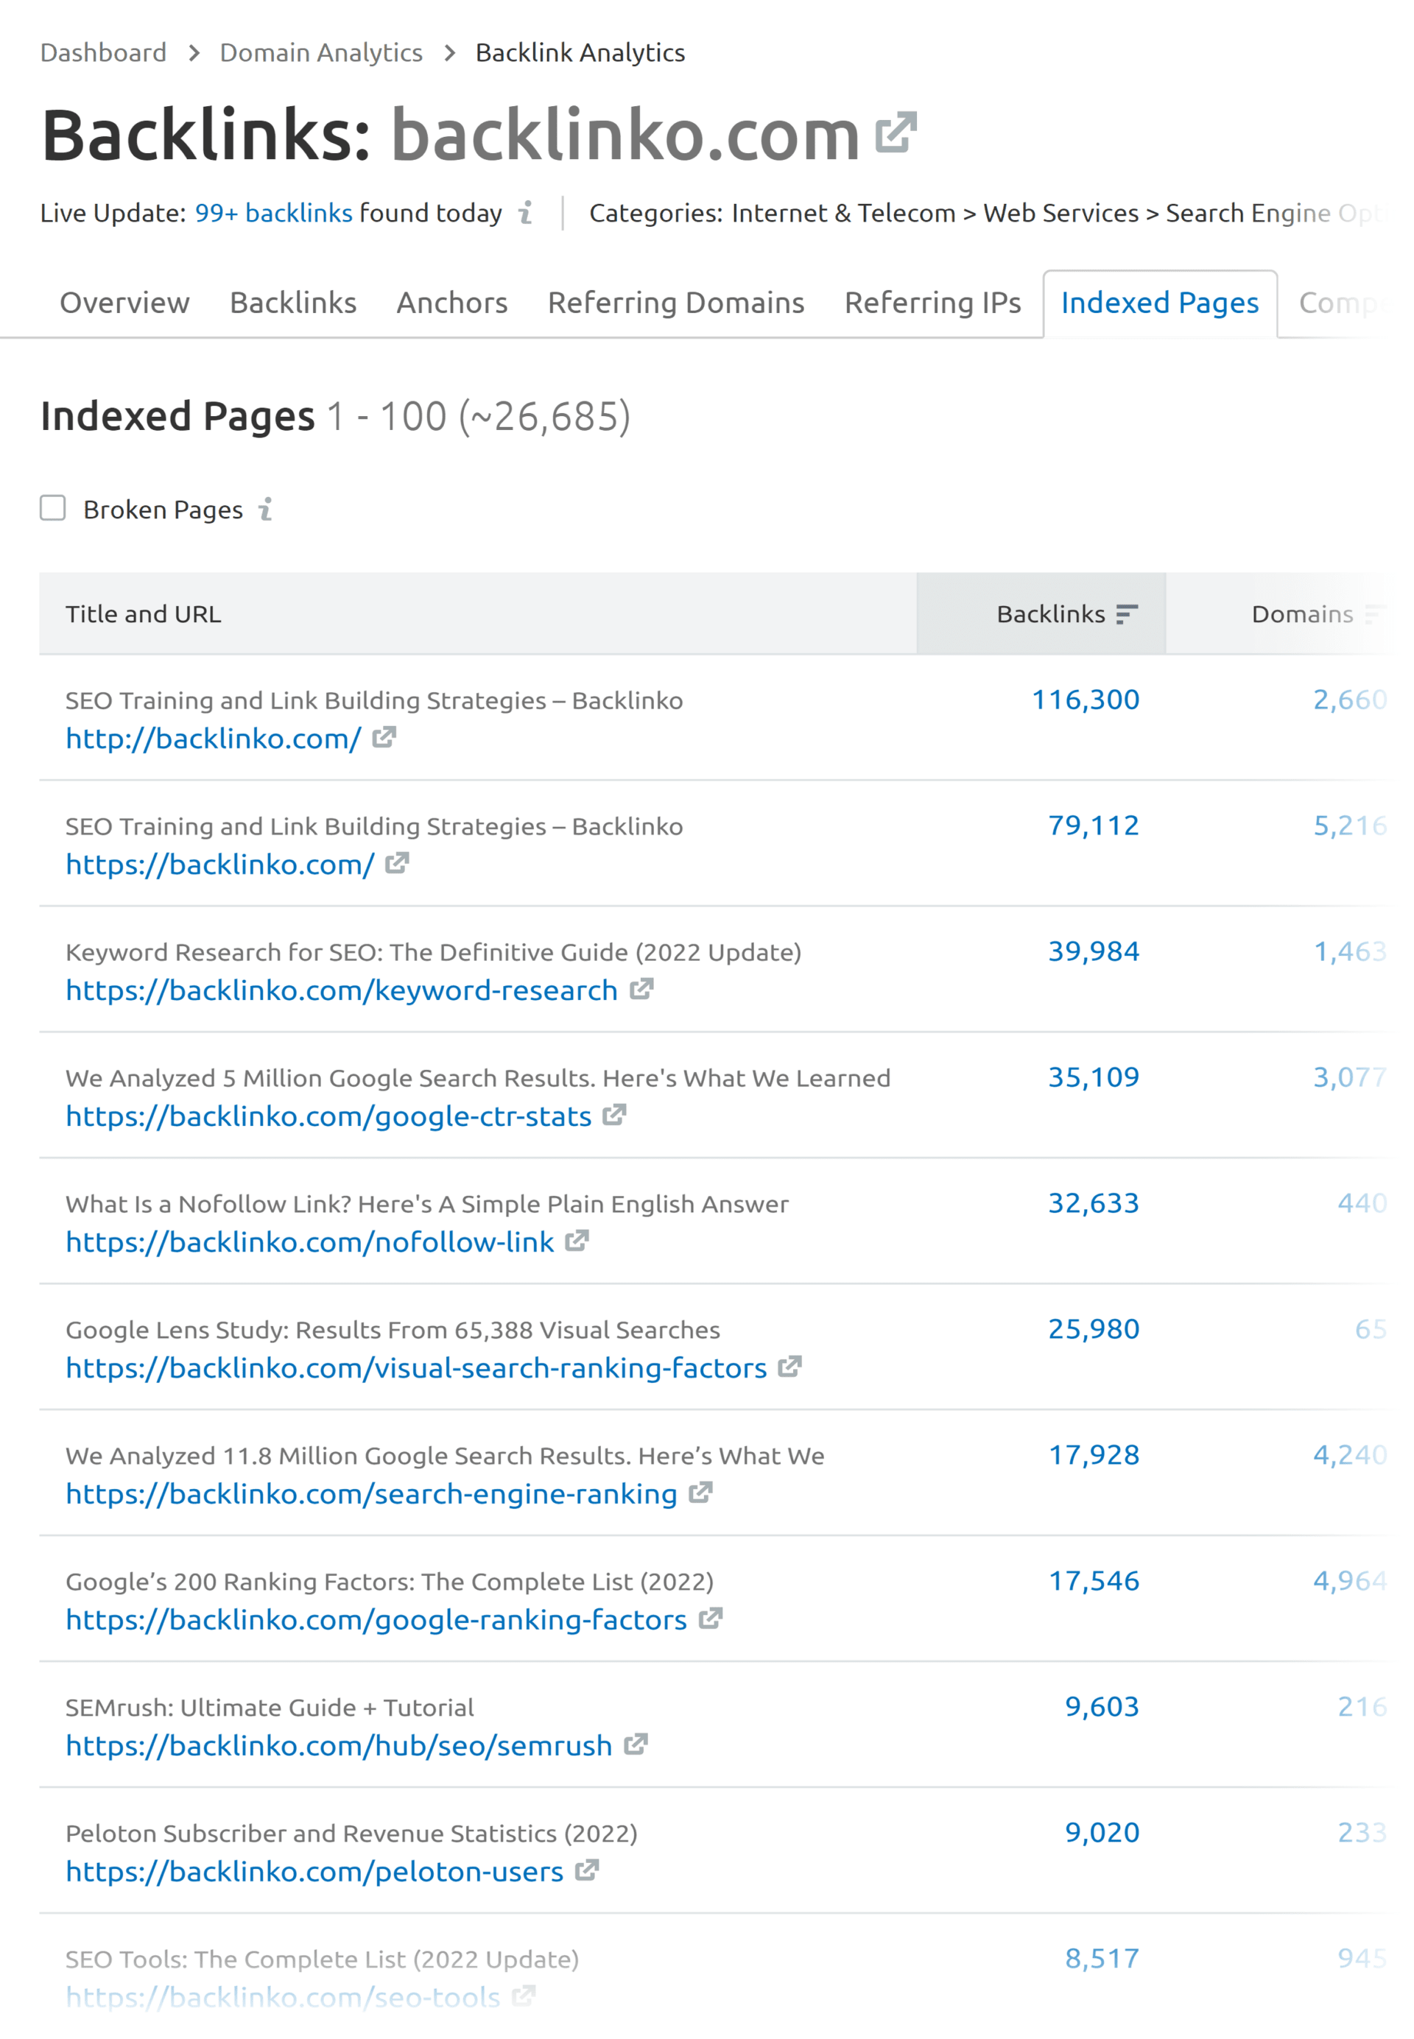Open the google-ctr-stats external link icon
Screen dimensions: 1414x2039
click(615, 1115)
